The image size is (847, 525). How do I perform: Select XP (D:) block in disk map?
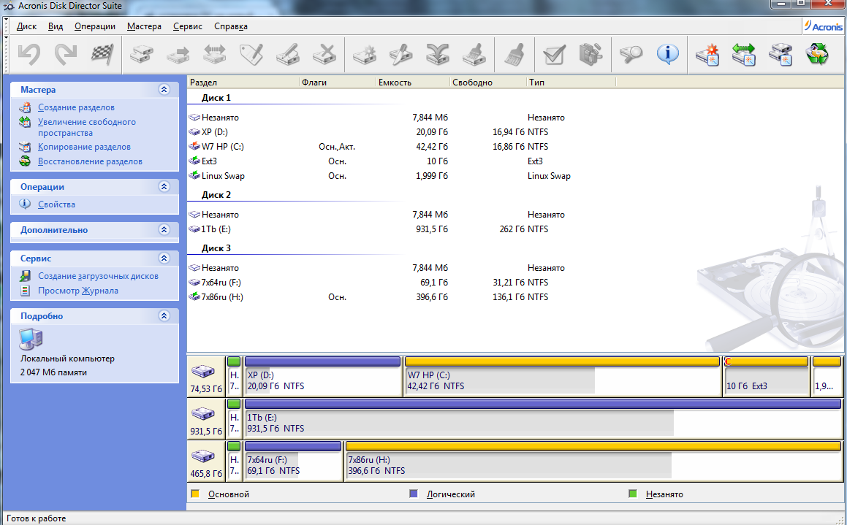(322, 376)
